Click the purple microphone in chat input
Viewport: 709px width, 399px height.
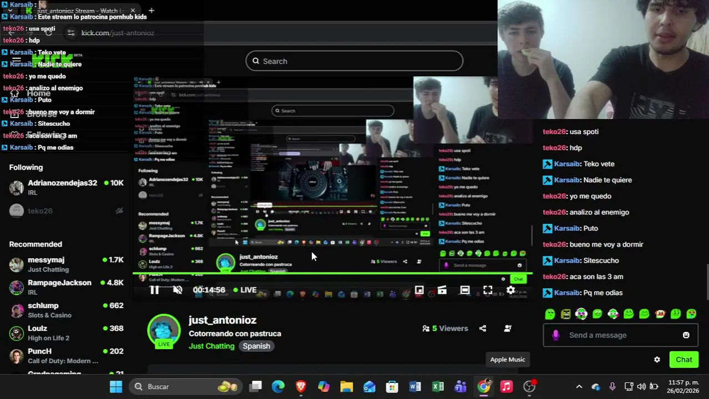[x=556, y=335]
